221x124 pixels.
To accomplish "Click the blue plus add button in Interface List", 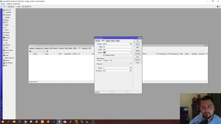I will tap(30, 51).
